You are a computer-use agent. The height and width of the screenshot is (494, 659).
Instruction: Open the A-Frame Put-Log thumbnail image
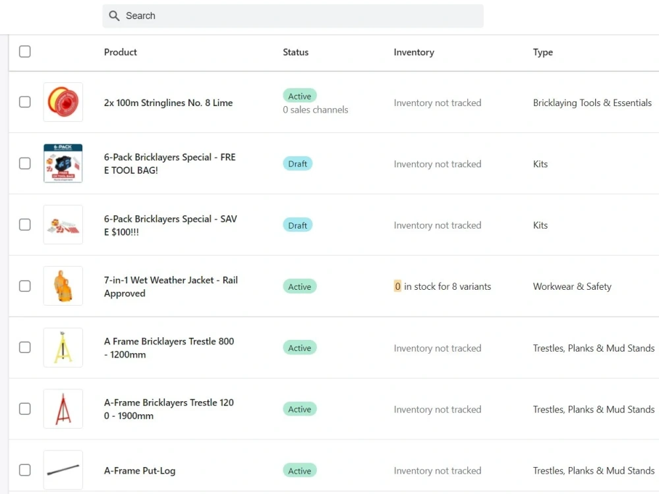coord(63,470)
